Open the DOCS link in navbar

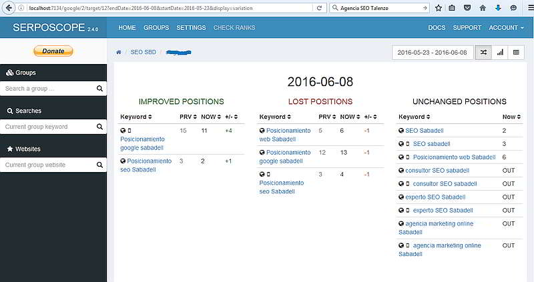(437, 27)
